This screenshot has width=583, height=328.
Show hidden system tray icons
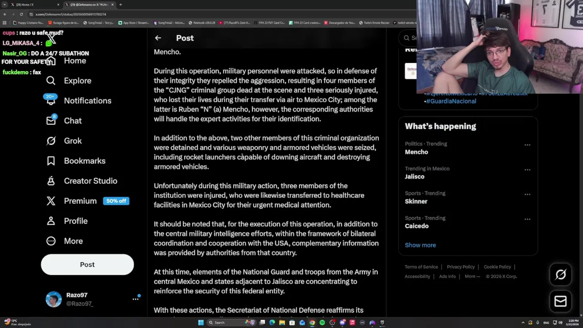pyautogui.click(x=523, y=323)
